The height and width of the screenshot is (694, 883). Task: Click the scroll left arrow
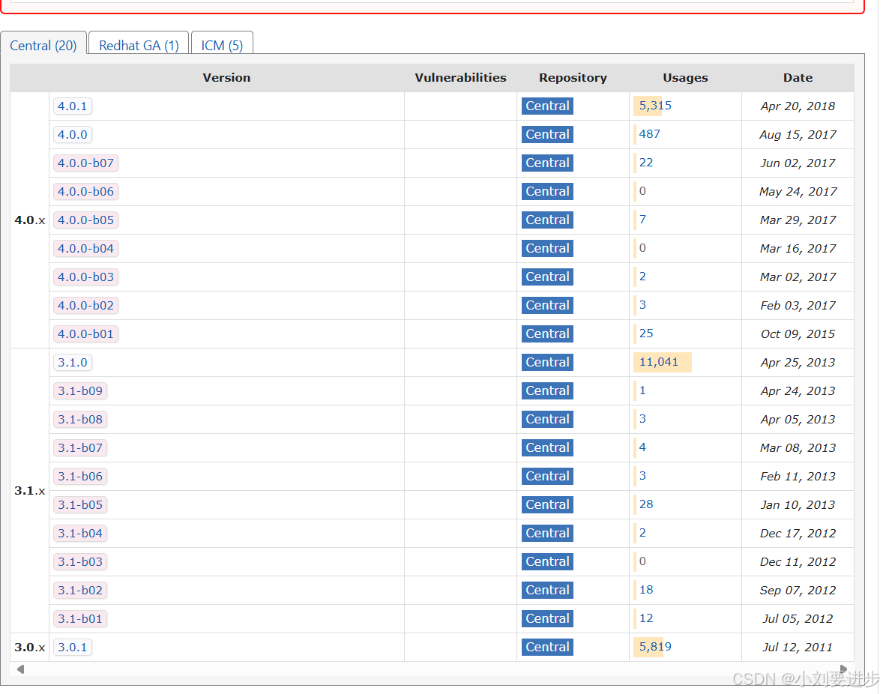pos(20,669)
